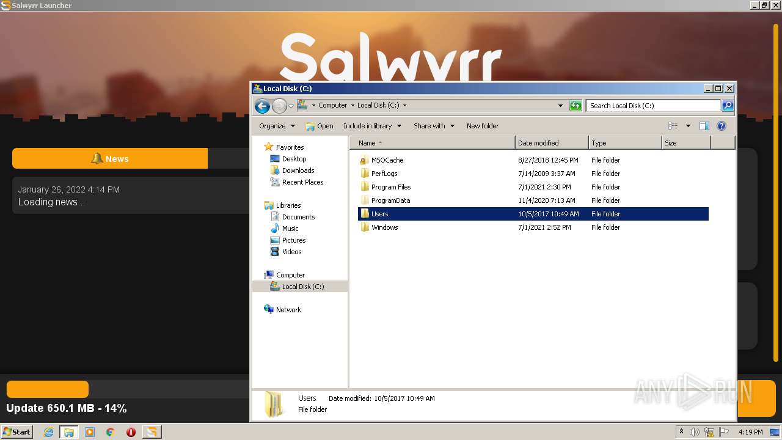The image size is (782, 440).
Task: Click the Salwyrr update progress bar
Action: click(x=128, y=389)
